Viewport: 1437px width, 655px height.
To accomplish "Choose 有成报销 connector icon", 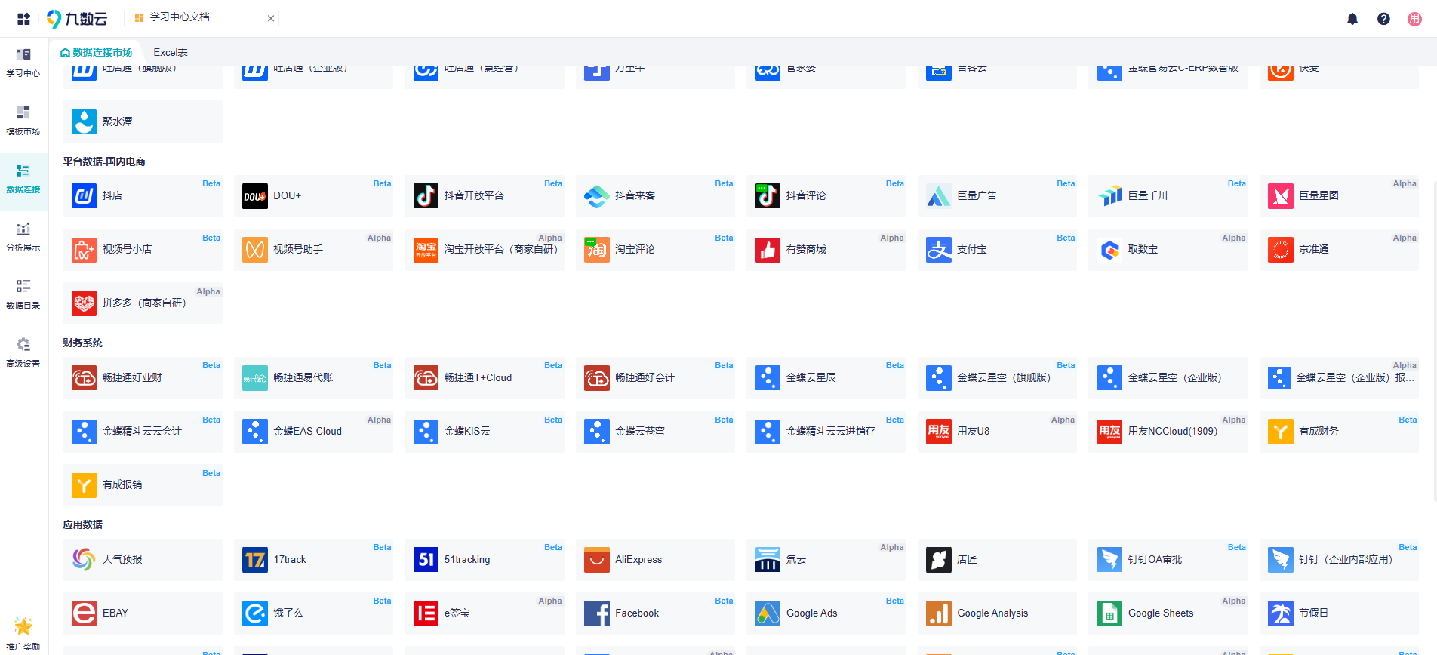I will click(84, 484).
